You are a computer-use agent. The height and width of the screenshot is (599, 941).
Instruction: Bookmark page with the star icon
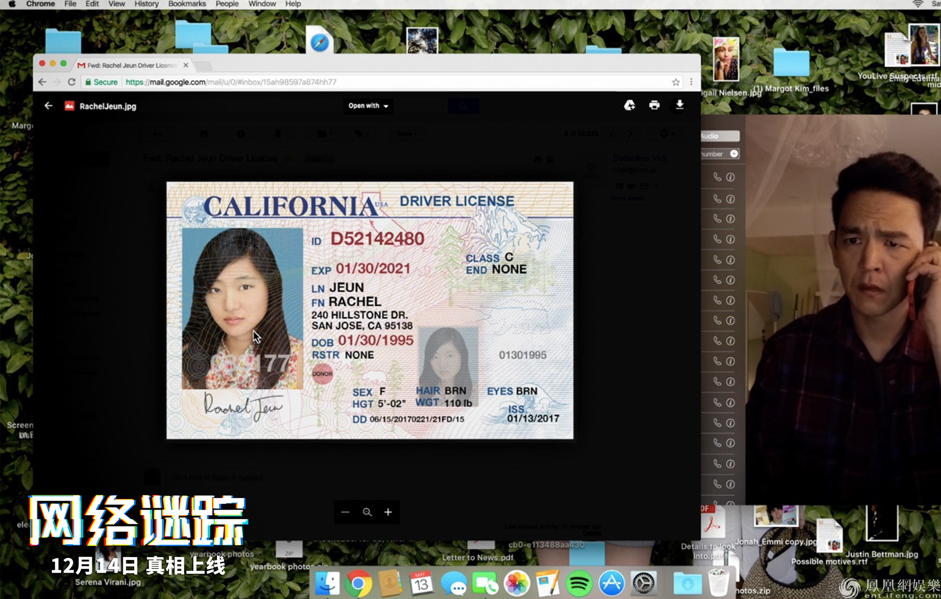(x=675, y=82)
